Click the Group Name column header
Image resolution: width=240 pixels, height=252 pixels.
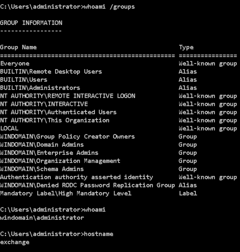(18, 47)
